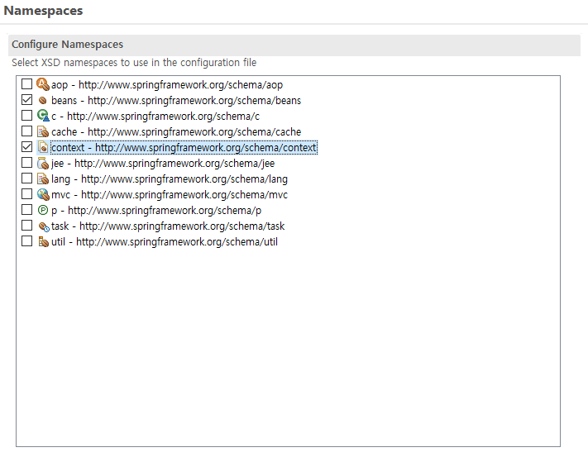Image resolution: width=588 pixels, height=457 pixels.
Task: Select the jee schema URL row text
Action: point(163,164)
